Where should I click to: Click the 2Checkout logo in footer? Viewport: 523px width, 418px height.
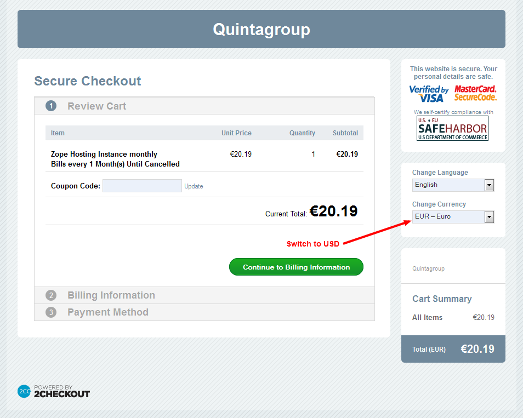click(54, 391)
